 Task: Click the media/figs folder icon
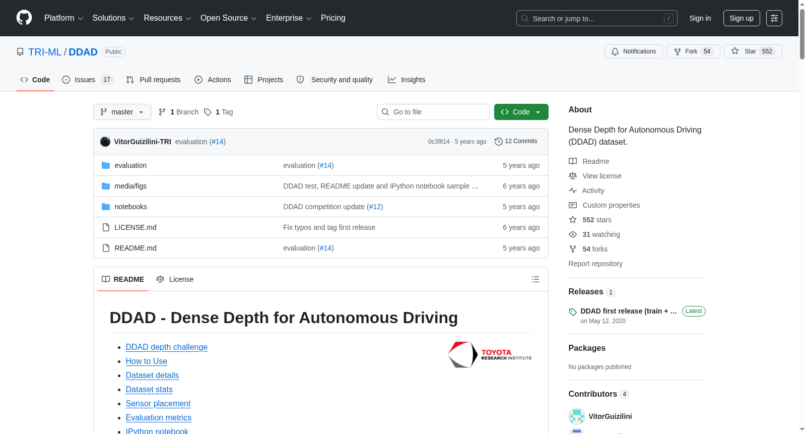click(x=106, y=186)
